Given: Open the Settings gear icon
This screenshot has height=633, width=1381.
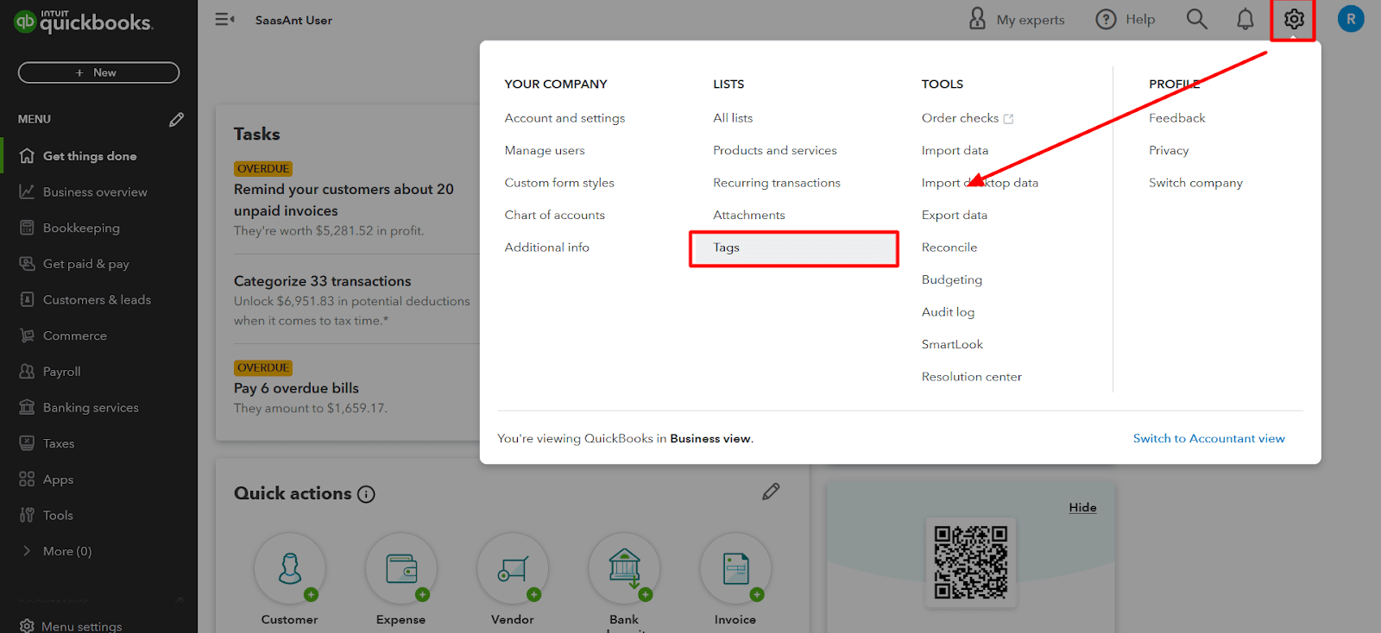Looking at the screenshot, I should pyautogui.click(x=1293, y=19).
